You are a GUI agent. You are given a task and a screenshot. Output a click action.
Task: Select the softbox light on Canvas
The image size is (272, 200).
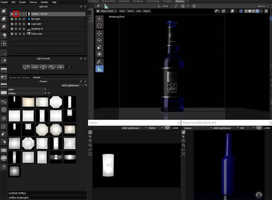pyautogui.click(x=108, y=165)
